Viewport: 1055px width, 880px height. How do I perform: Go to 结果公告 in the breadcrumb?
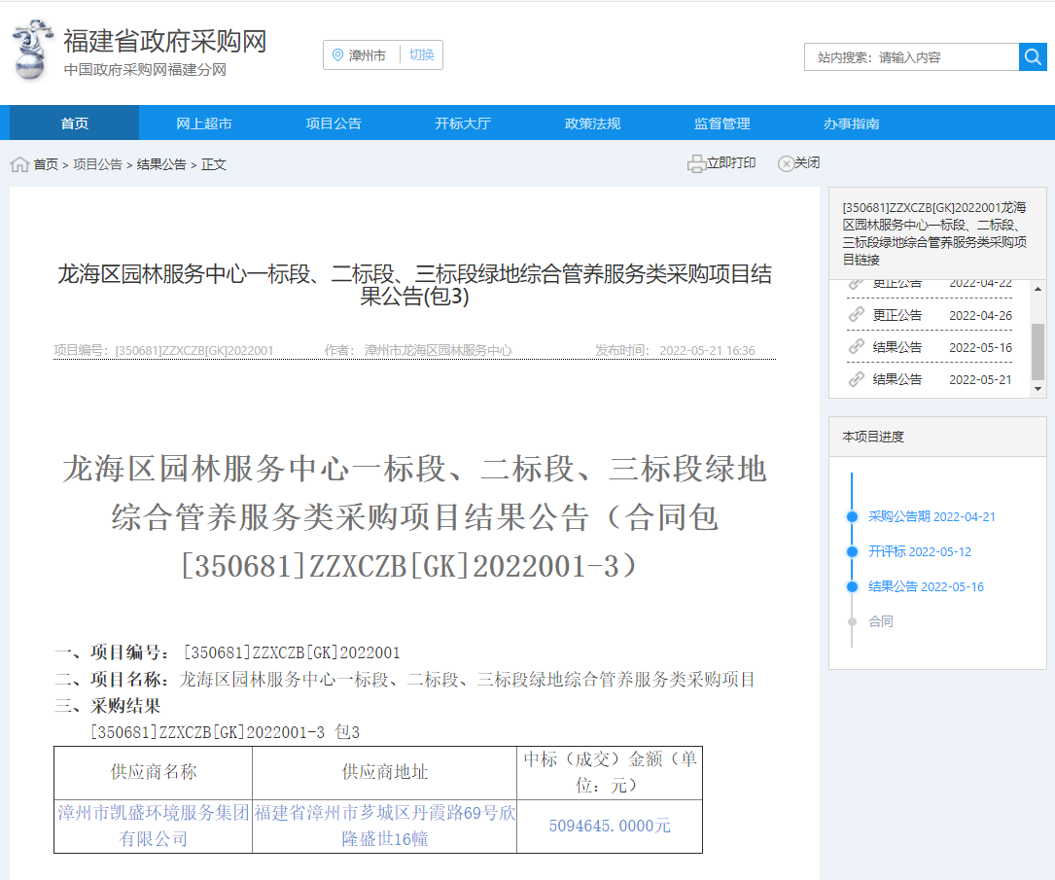tap(161, 164)
